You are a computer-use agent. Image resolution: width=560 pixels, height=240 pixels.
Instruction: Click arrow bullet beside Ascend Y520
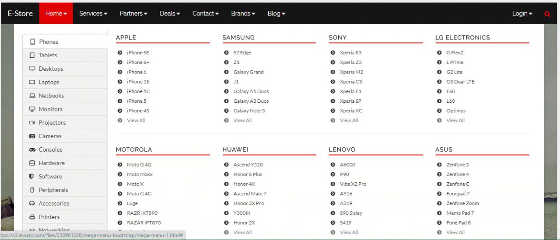pos(226,165)
